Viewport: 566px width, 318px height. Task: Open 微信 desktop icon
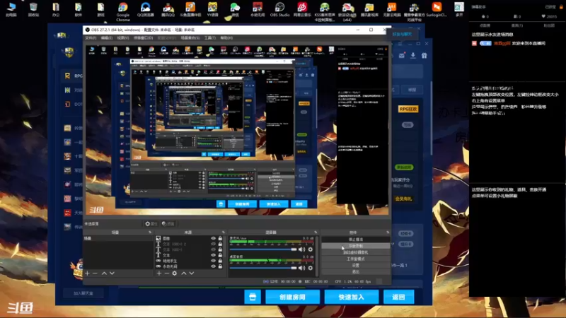(235, 10)
